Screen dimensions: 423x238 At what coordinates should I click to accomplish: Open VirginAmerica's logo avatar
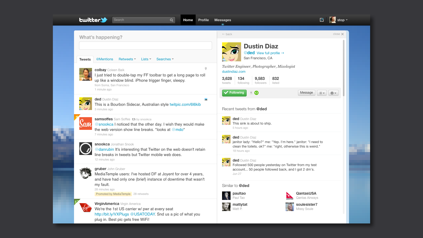tap(86, 208)
